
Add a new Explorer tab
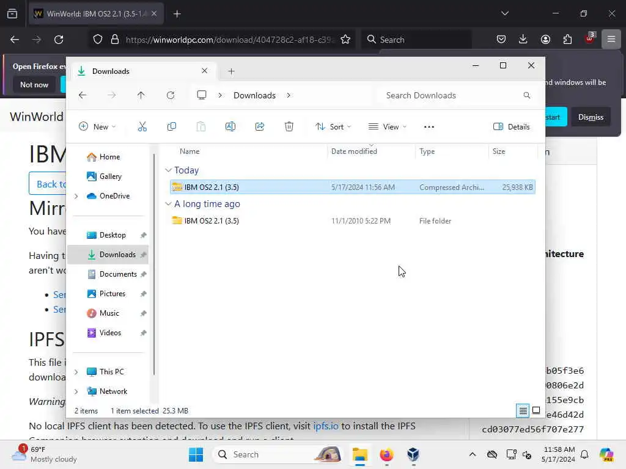pos(231,71)
